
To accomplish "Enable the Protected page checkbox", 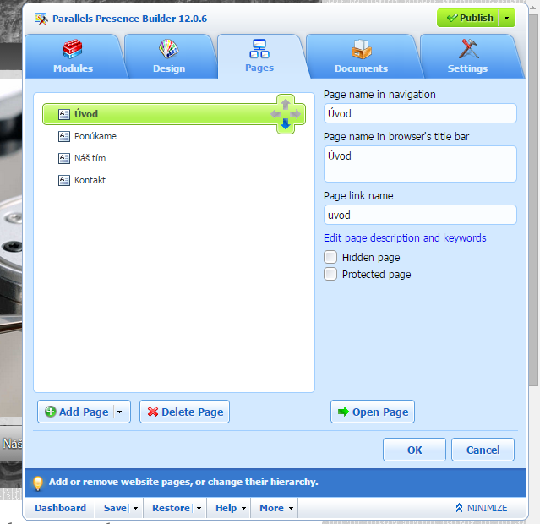I will 330,274.
